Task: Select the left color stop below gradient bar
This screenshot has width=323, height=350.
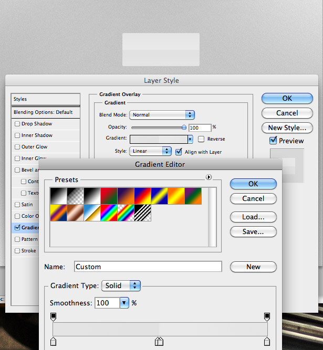Action: [x=53, y=341]
